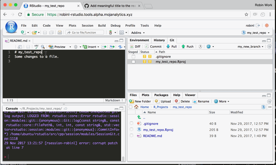The width and height of the screenshot is (276, 165).
Task: Open the Markdown file type selector
Action: coord(114,100)
